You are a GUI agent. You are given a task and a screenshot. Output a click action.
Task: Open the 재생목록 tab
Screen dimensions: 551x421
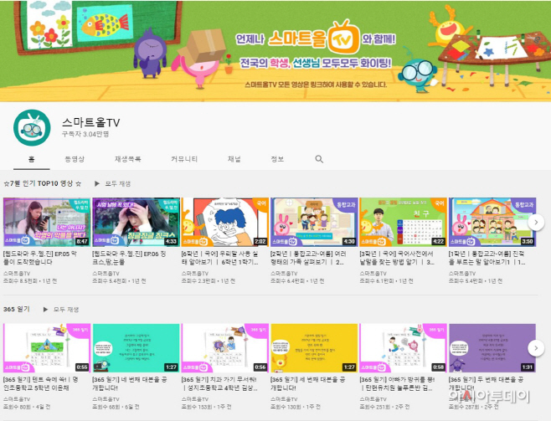pos(128,159)
